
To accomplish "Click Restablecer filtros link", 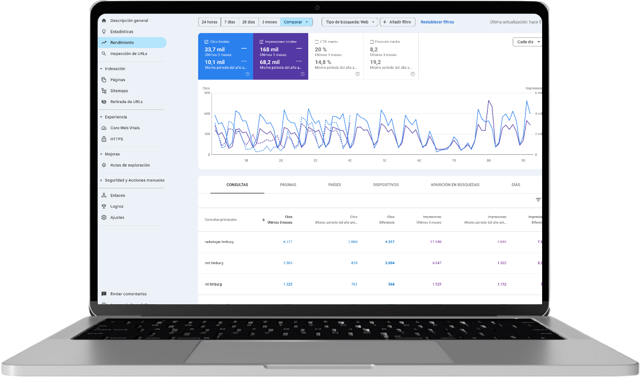I will click(437, 22).
